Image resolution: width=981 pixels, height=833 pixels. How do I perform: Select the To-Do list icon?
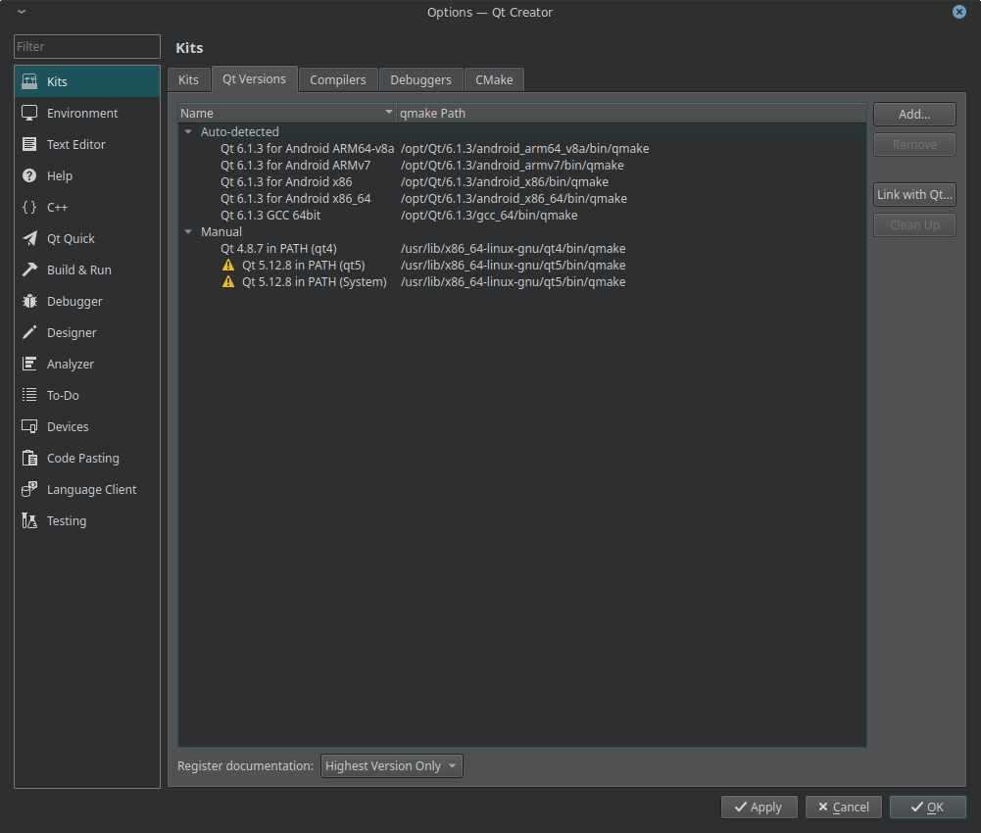29,395
